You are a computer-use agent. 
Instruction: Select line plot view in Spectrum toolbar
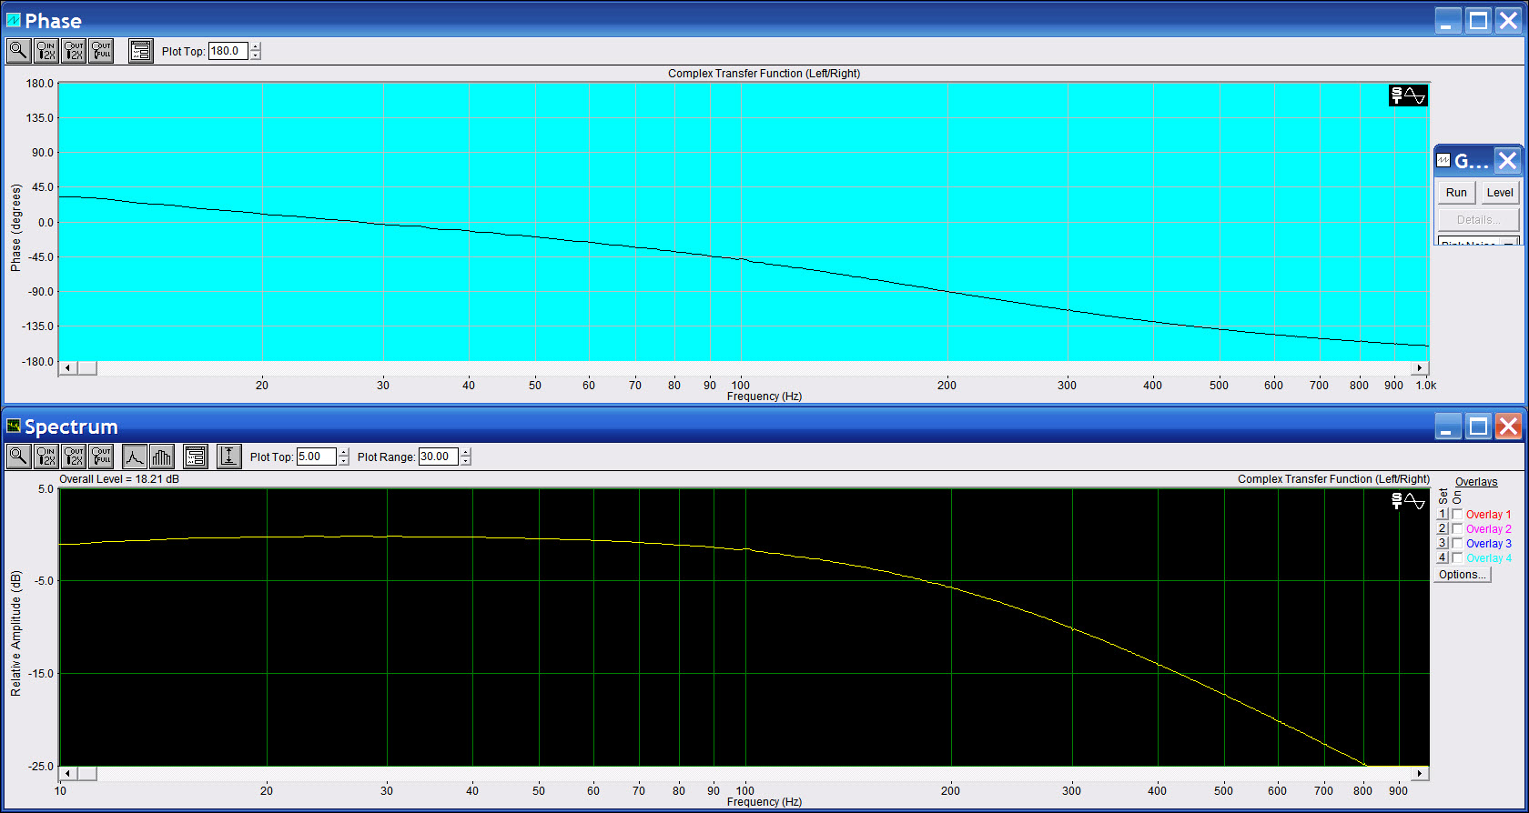135,457
